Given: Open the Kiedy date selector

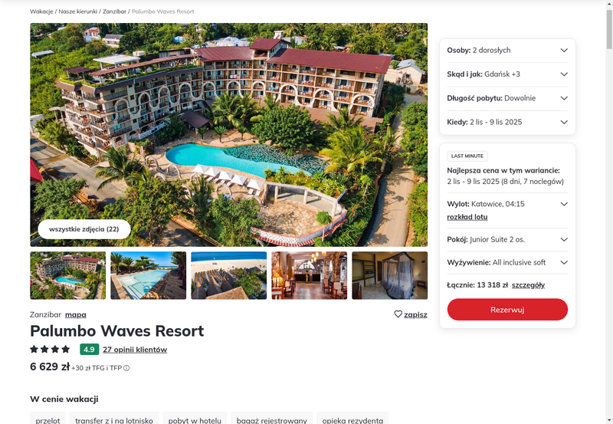Looking at the screenshot, I should pos(507,122).
